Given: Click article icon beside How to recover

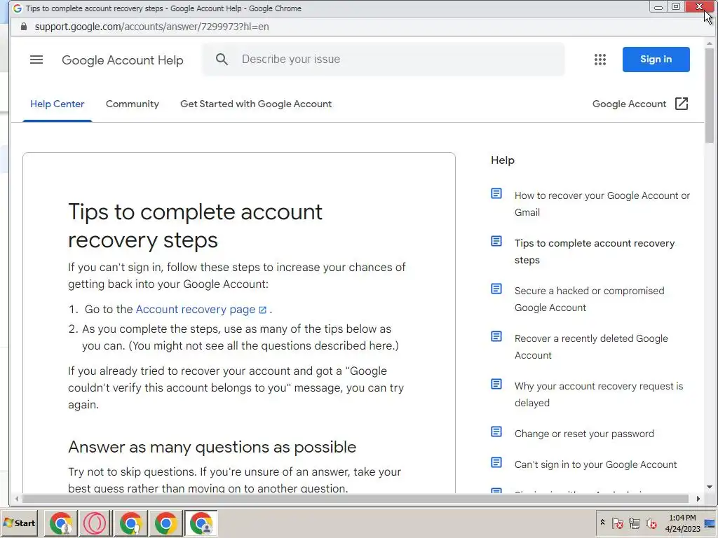Looking at the screenshot, I should [496, 193].
